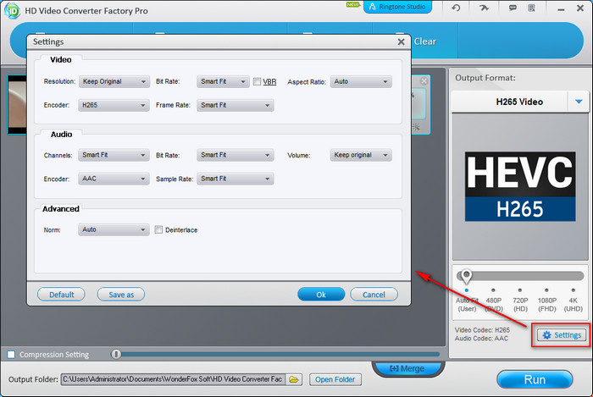Click the Default button
The height and width of the screenshot is (397, 593).
coord(61,295)
